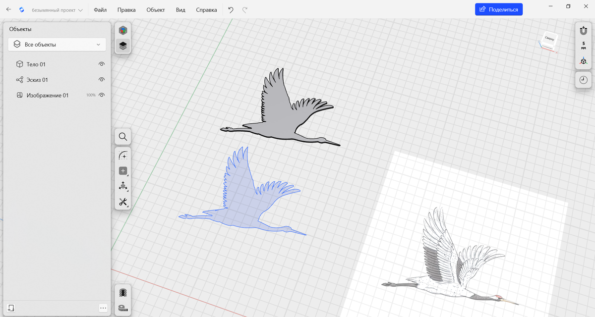Screen dimensions: 595x317
Task: Open the three-dot more options button
Action: [103, 308]
